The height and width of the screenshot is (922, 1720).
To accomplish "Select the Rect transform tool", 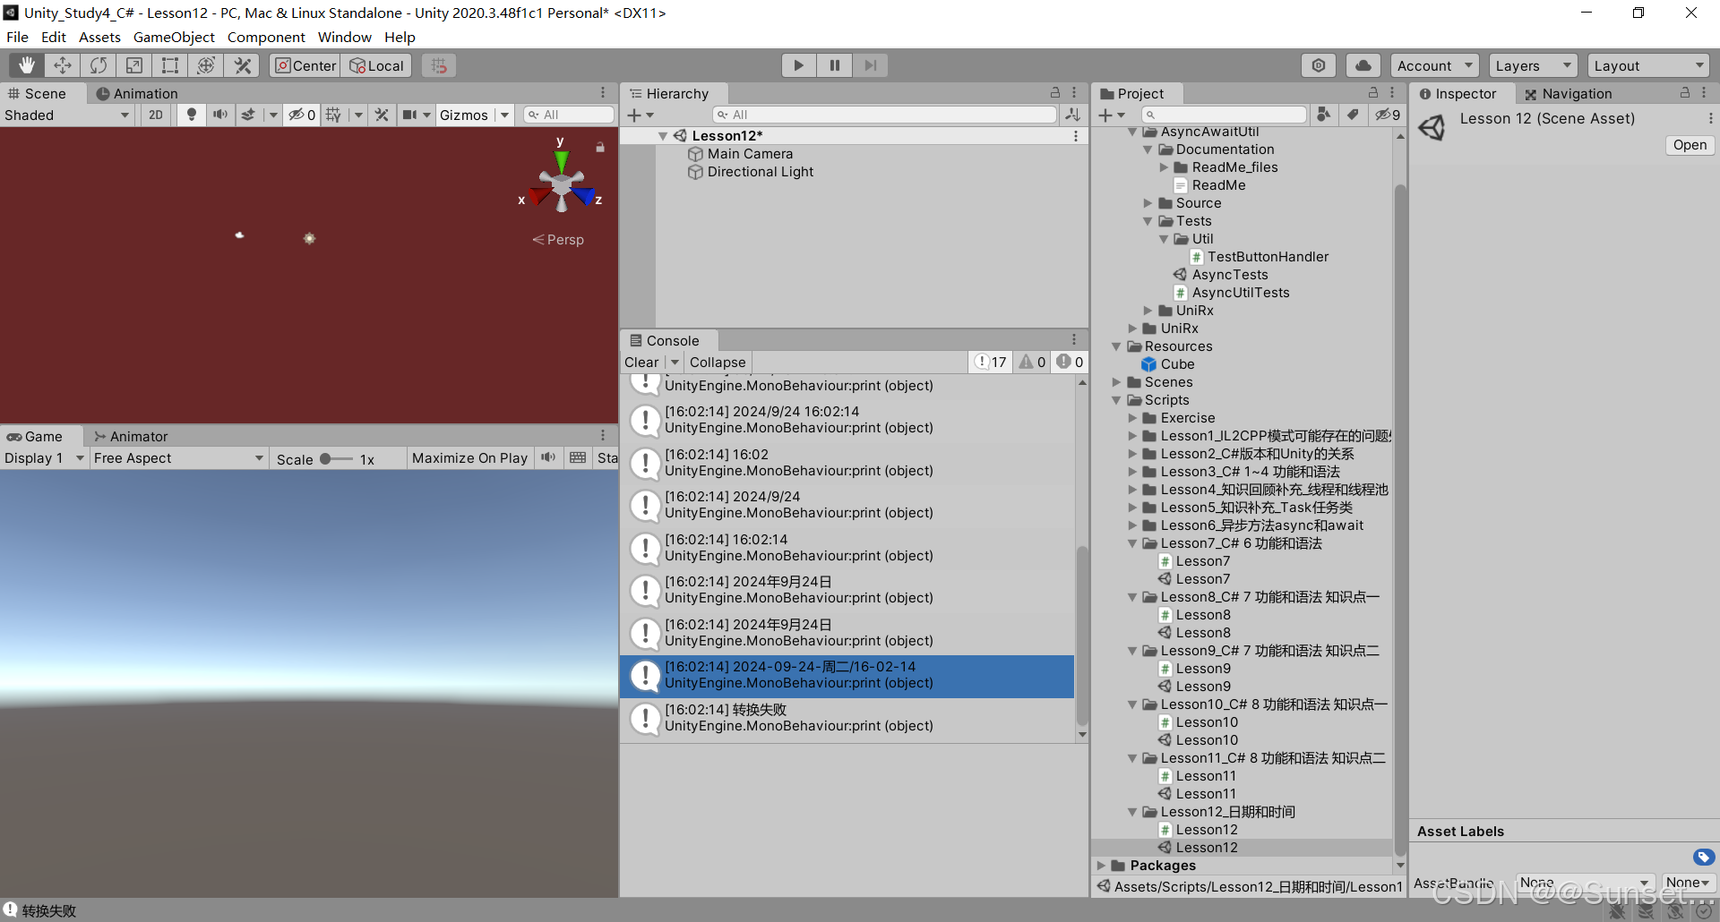I will [170, 65].
